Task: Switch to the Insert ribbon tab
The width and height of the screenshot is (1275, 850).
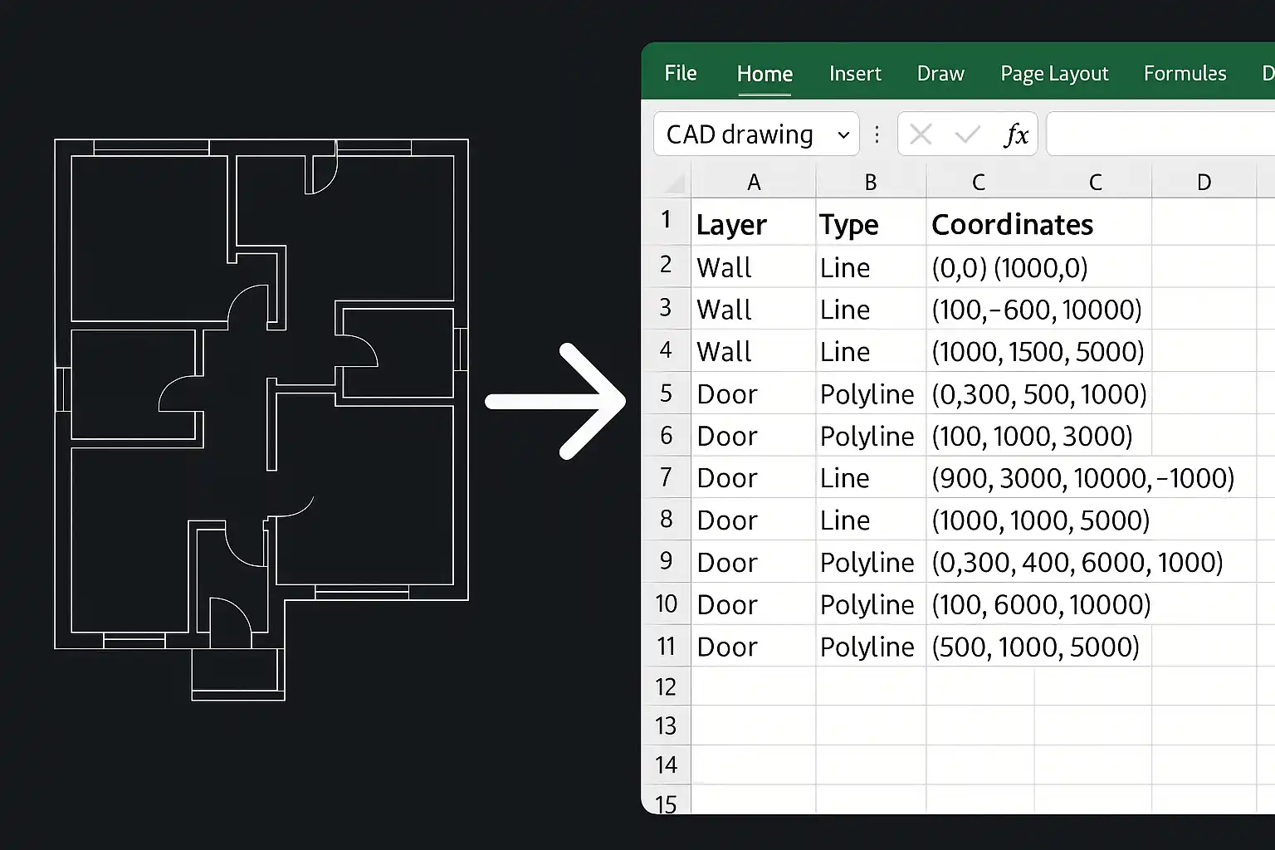Action: coord(855,74)
